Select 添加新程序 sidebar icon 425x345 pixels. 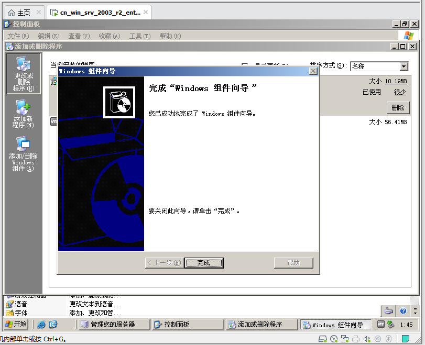[x=23, y=114]
